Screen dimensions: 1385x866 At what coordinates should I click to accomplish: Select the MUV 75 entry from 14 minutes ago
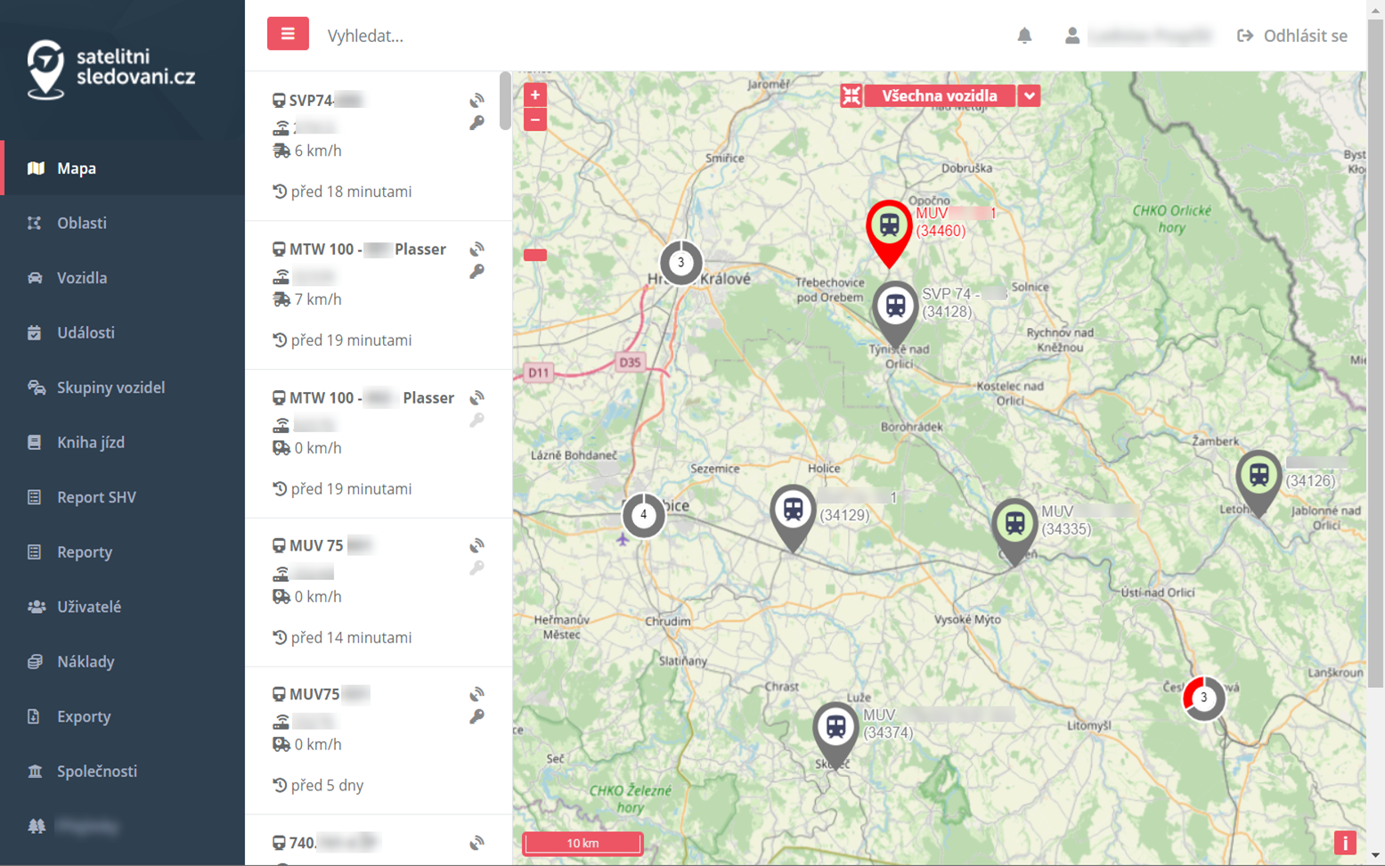379,592
